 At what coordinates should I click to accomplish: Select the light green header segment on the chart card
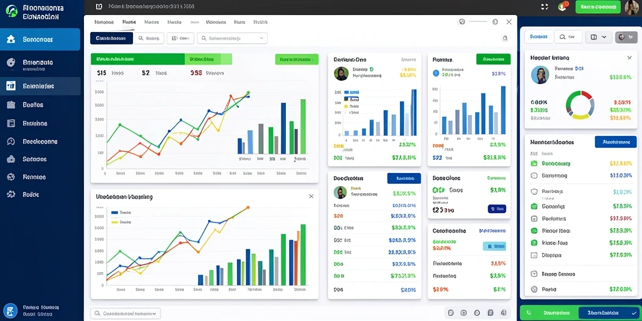[208, 59]
